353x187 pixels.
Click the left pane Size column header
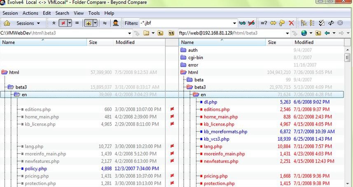(100, 42)
